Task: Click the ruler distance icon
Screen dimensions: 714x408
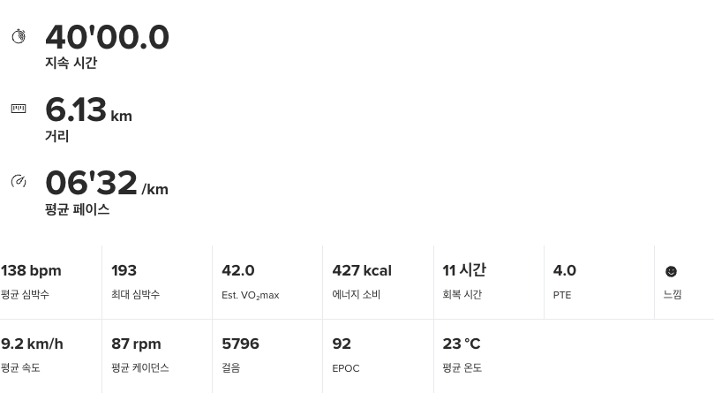Action: coord(19,109)
